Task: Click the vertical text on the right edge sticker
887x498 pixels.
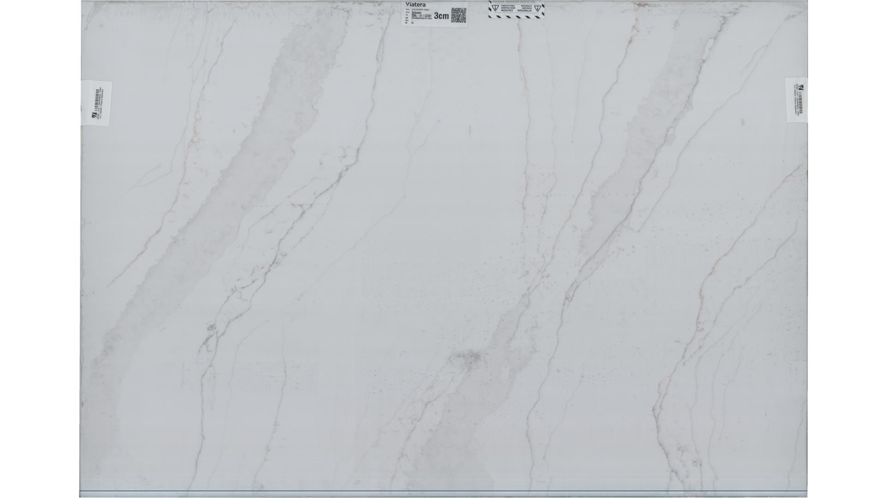Action: pos(796,100)
